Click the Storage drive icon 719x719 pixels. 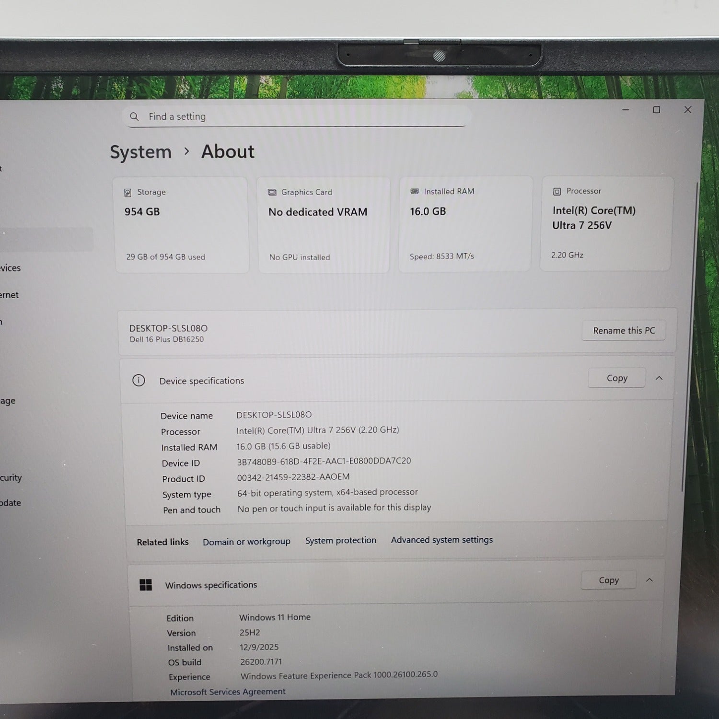pyautogui.click(x=128, y=193)
